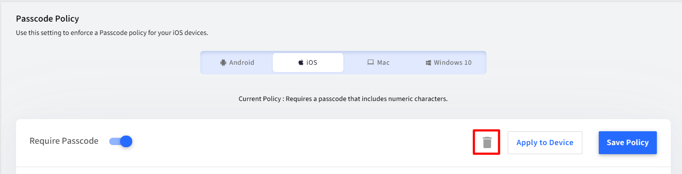
Task: Click the laptop icon beside Mac
Action: [371, 62]
